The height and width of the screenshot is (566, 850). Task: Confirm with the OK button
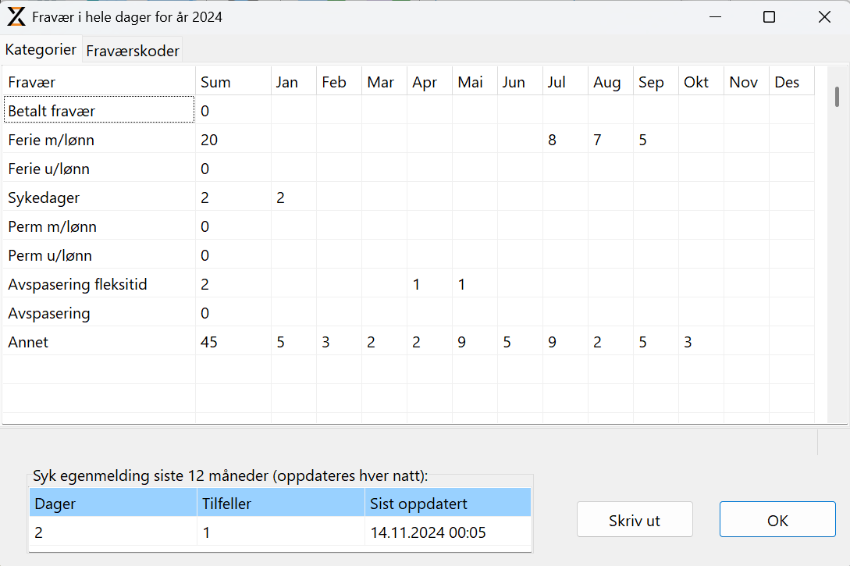tap(777, 519)
